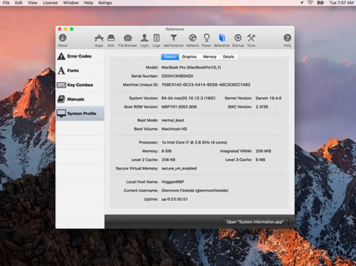The width and height of the screenshot is (356, 266).
Task: Switch to the Memory tab
Action: click(x=210, y=56)
